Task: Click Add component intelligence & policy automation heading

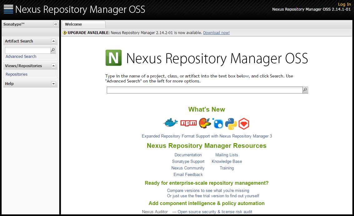Action: 207,203
